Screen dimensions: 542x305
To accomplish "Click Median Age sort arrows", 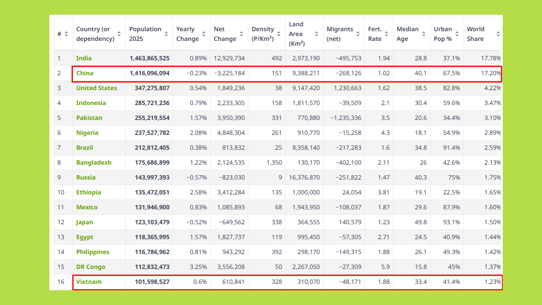I will point(424,34).
